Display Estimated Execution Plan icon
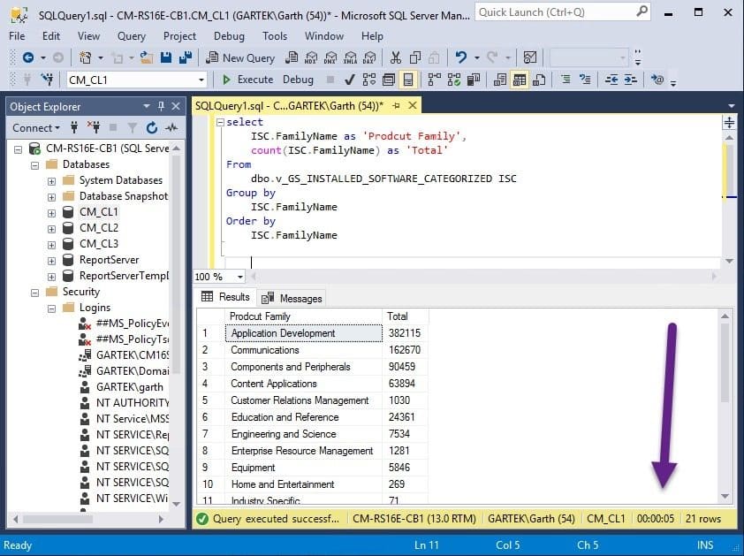Screen dimensions: 744x556 pyautogui.click(x=369, y=80)
